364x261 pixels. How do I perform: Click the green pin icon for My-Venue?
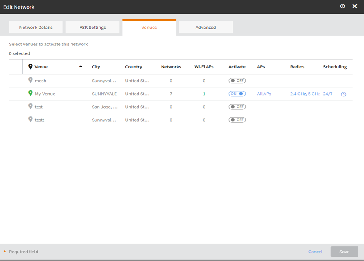click(30, 94)
